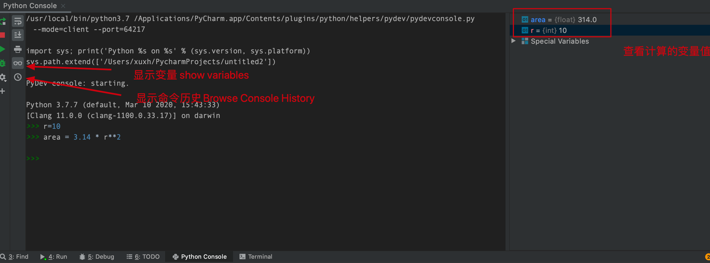Viewport: 710px width, 263px height.
Task: Close the Python Console tab
Action: pyautogui.click(x=63, y=6)
